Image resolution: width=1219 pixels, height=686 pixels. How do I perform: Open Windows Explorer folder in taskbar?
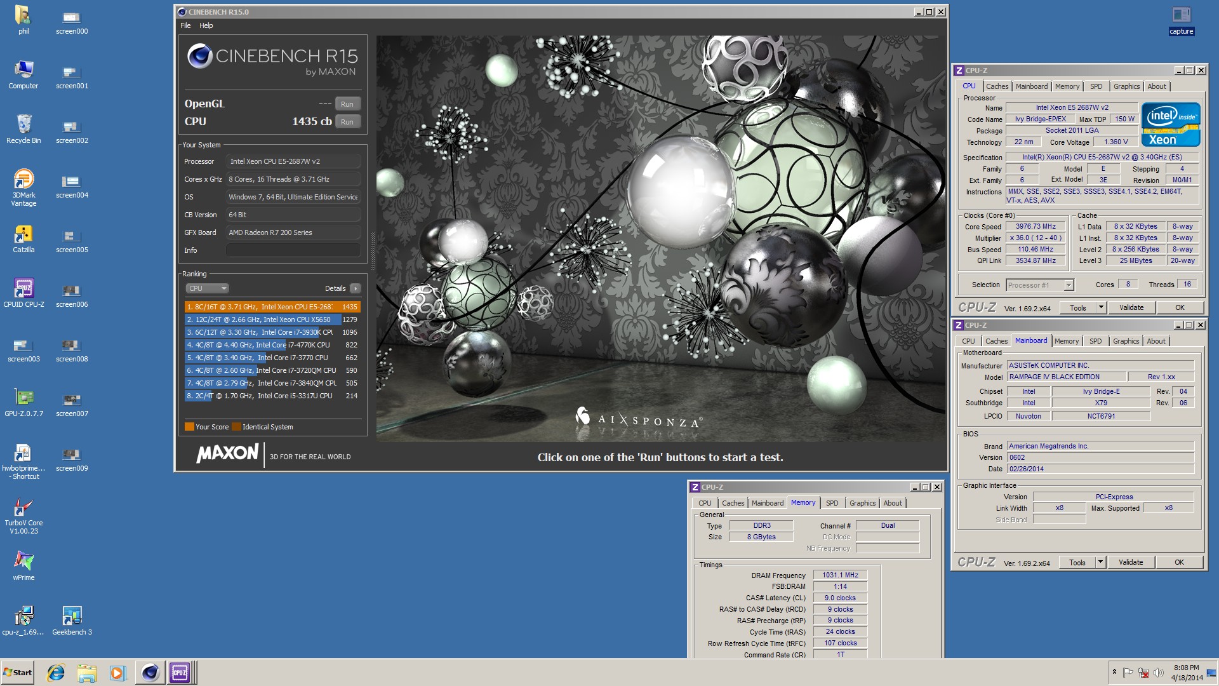pos(87,673)
